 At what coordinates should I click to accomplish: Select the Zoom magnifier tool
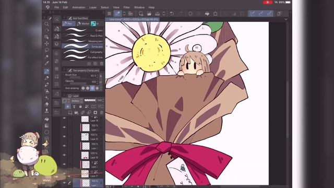[46, 24]
